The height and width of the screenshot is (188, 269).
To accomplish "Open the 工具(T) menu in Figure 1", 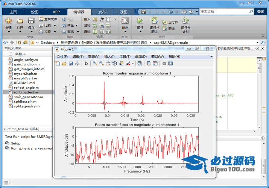I will click(x=125, y=56).
